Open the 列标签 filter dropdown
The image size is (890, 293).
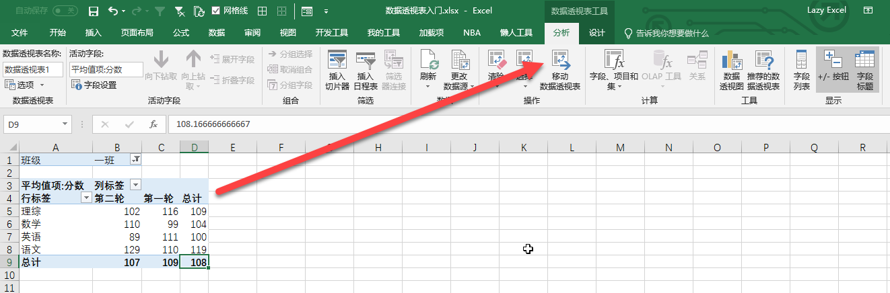135,185
